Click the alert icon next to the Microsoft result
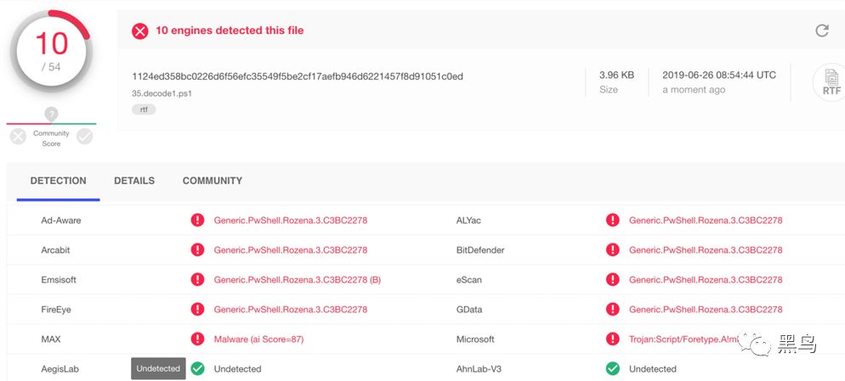 [612, 339]
